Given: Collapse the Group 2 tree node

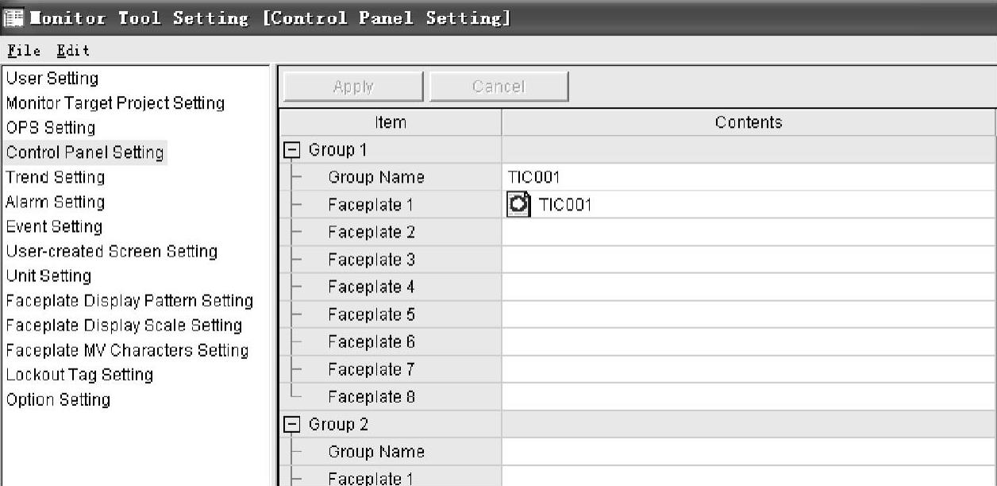Looking at the screenshot, I should [x=291, y=425].
